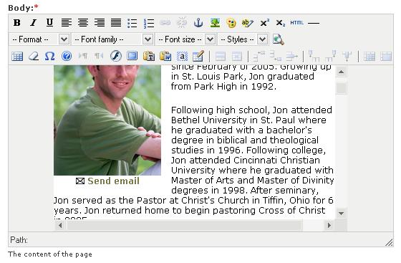Open the Styles dropdown

(x=243, y=39)
